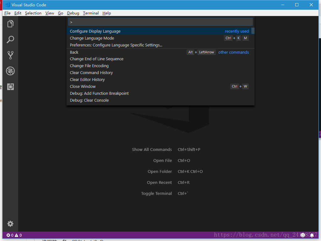This screenshot has height=241, width=321.
Task: Run Configure Display Language command
Action: [x=159, y=31]
